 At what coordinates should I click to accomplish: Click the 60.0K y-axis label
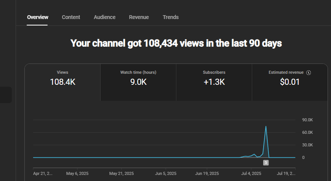(308, 132)
